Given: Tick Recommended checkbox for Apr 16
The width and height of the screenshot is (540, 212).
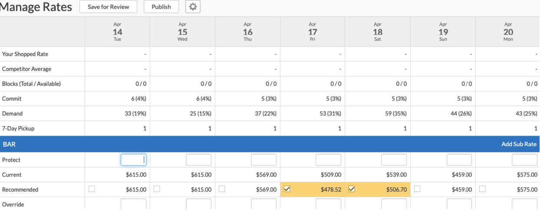Looking at the screenshot, I should (222, 189).
